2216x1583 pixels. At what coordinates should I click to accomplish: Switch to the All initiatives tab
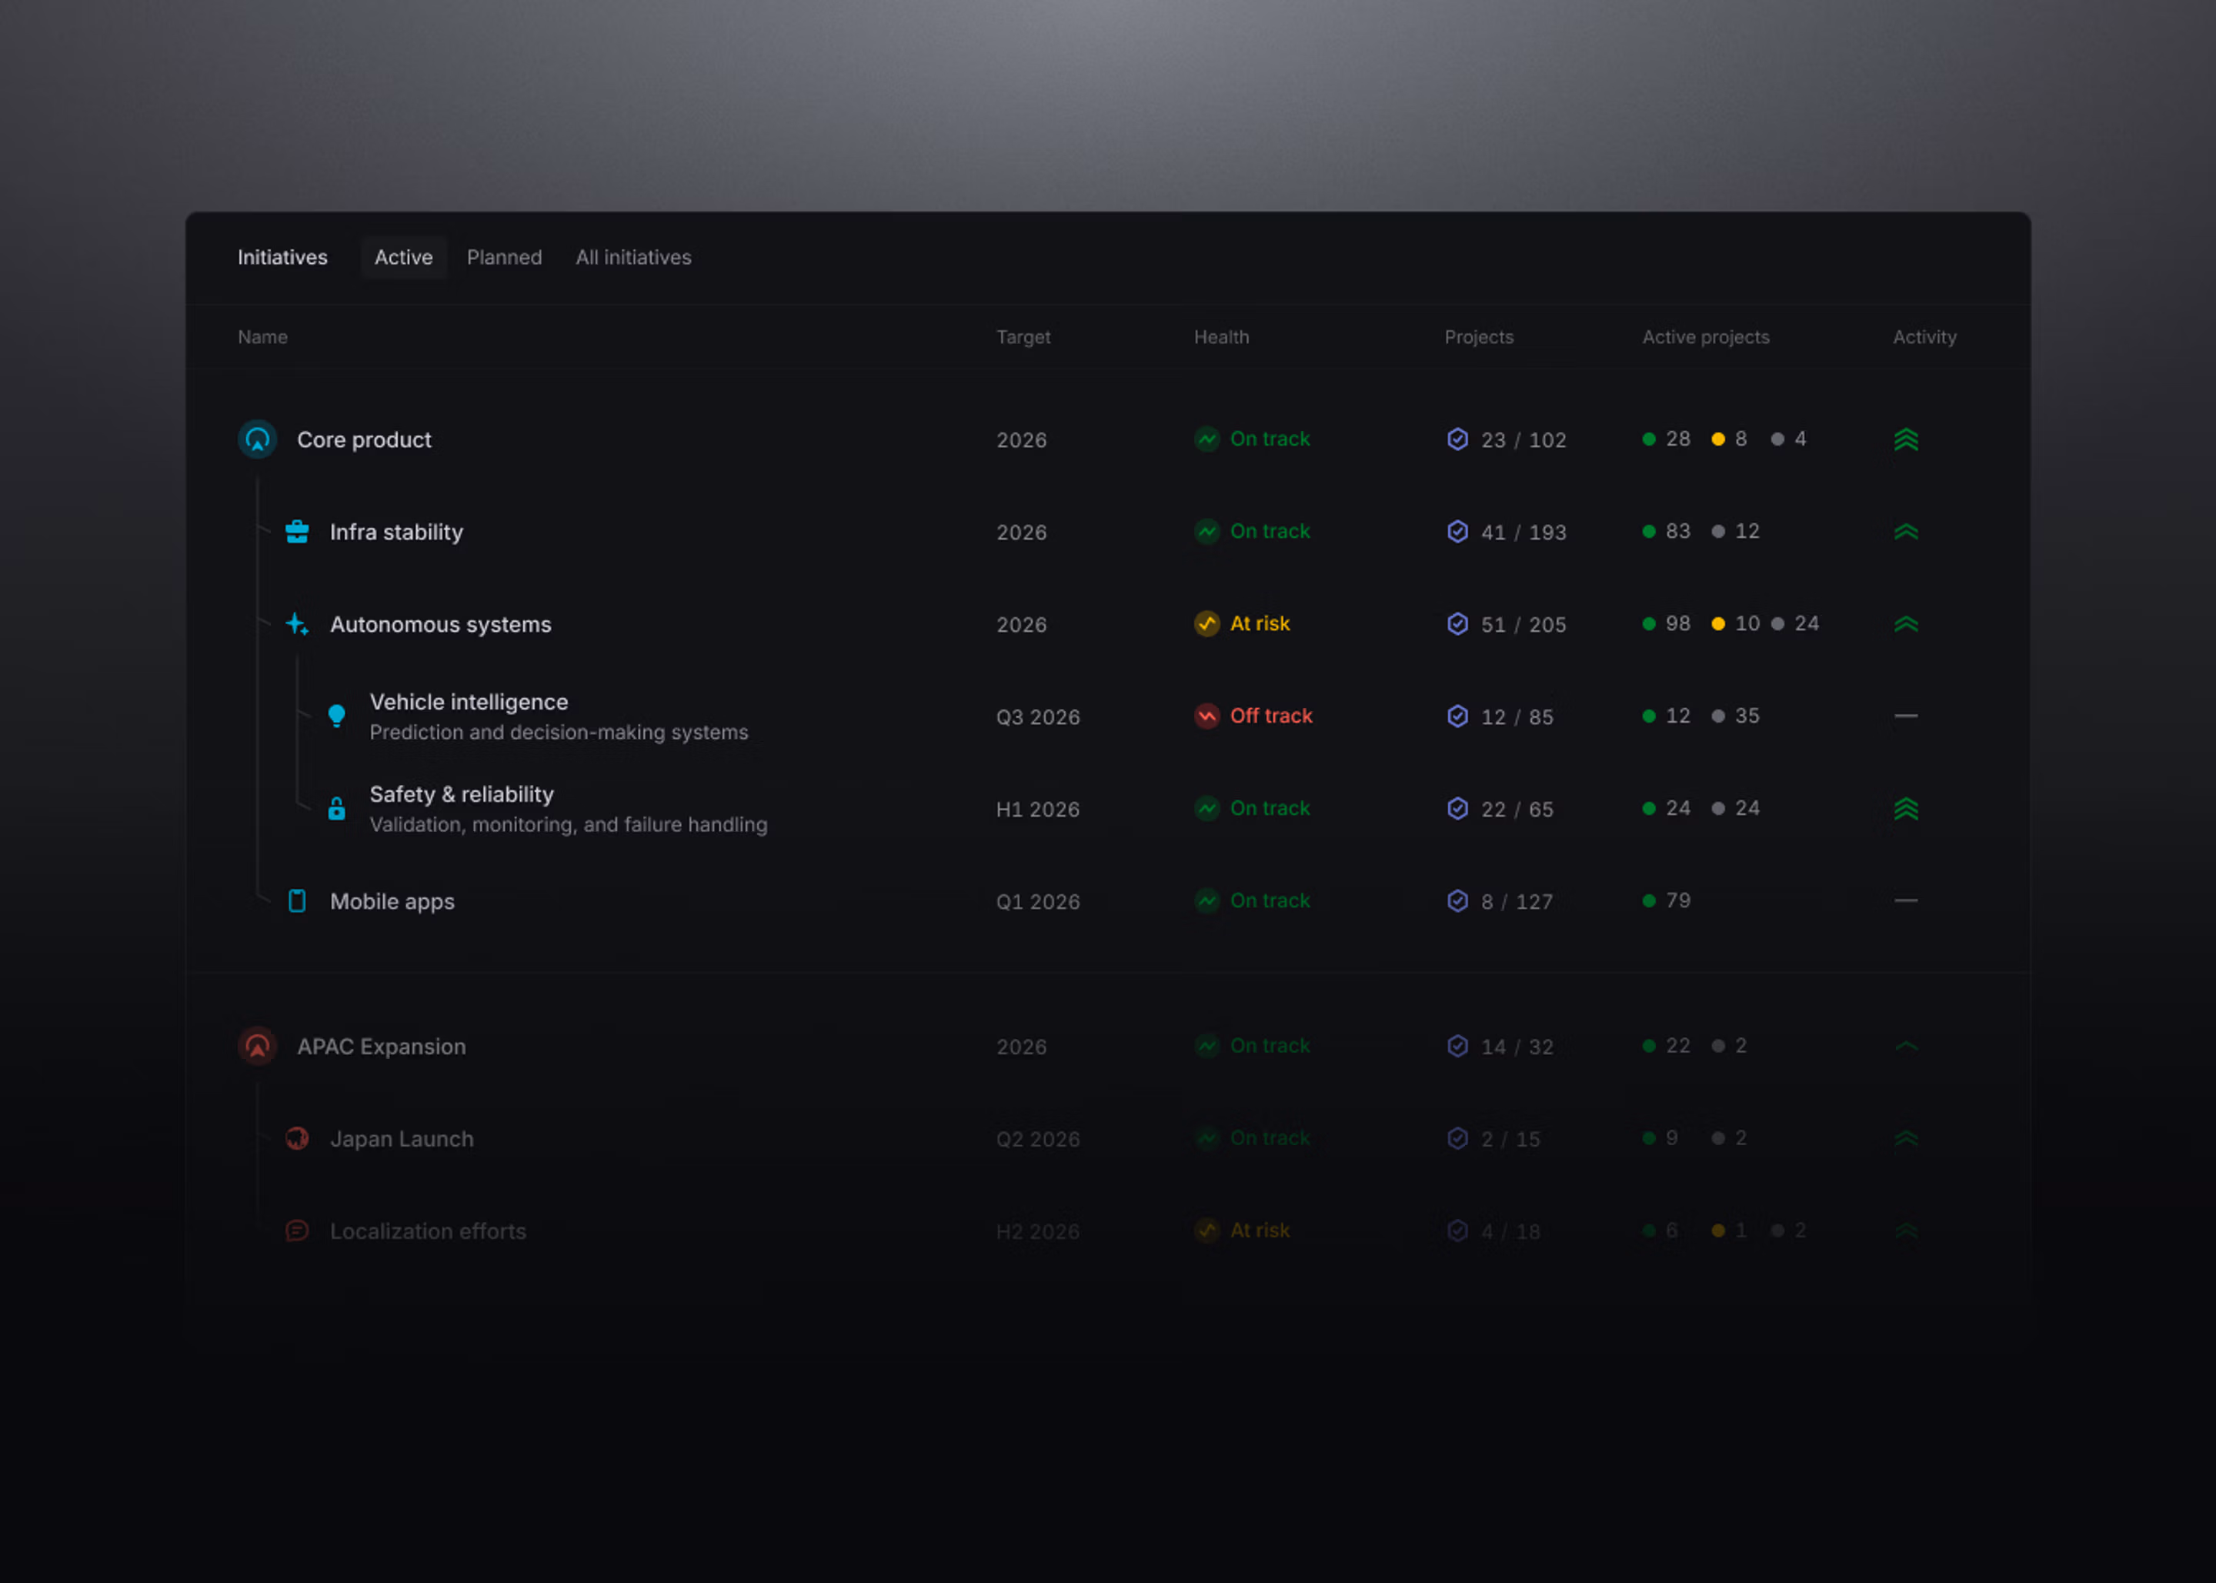[633, 257]
